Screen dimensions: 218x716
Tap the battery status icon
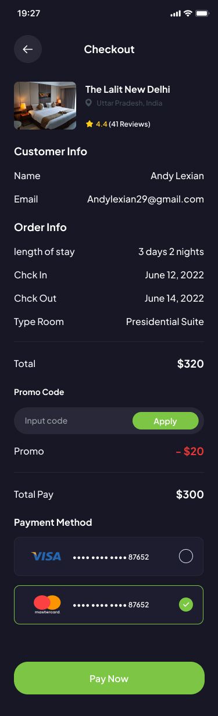coord(202,13)
